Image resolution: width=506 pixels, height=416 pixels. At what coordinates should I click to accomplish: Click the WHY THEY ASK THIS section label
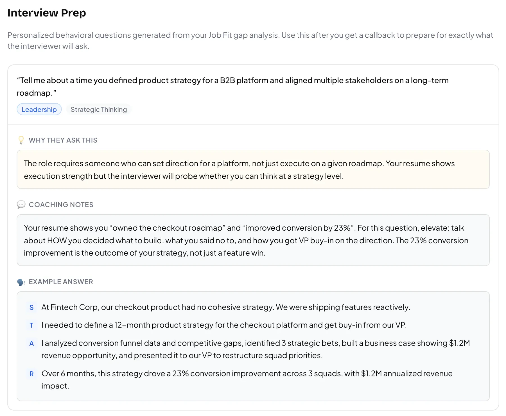click(x=63, y=140)
